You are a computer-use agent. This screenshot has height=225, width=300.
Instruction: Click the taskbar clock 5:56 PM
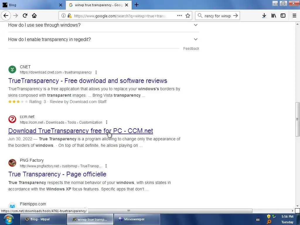(x=287, y=217)
